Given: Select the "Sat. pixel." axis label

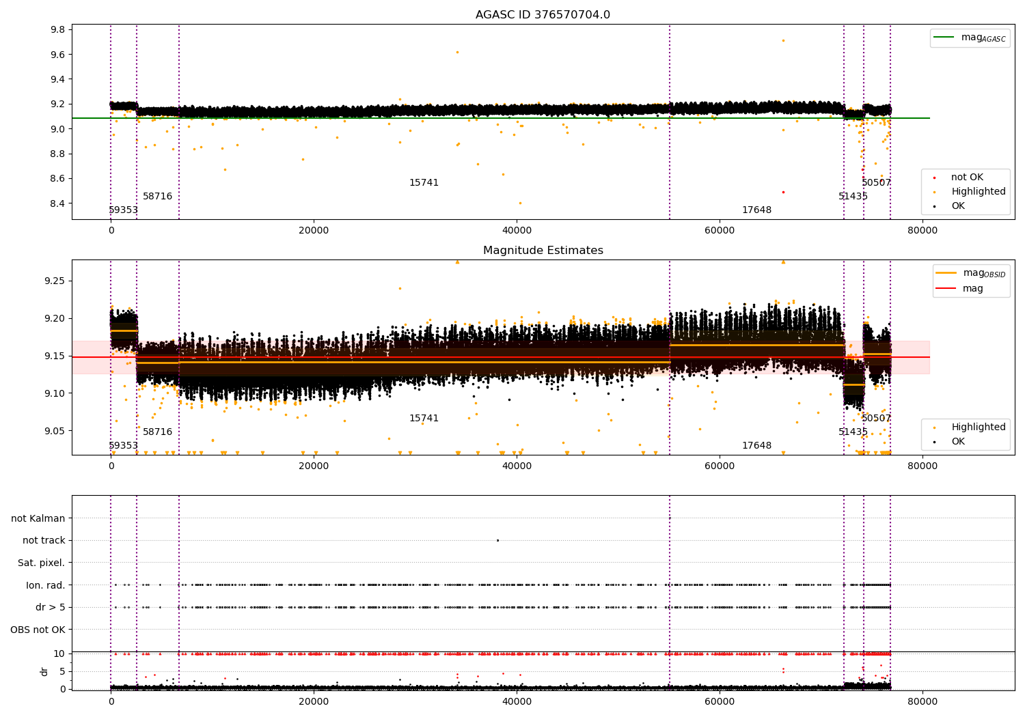Looking at the screenshot, I should point(41,563).
